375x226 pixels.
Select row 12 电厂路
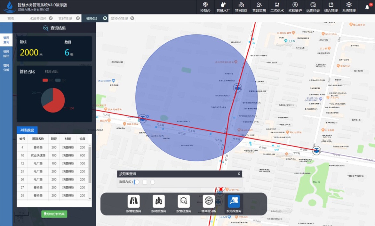(x=52, y=163)
